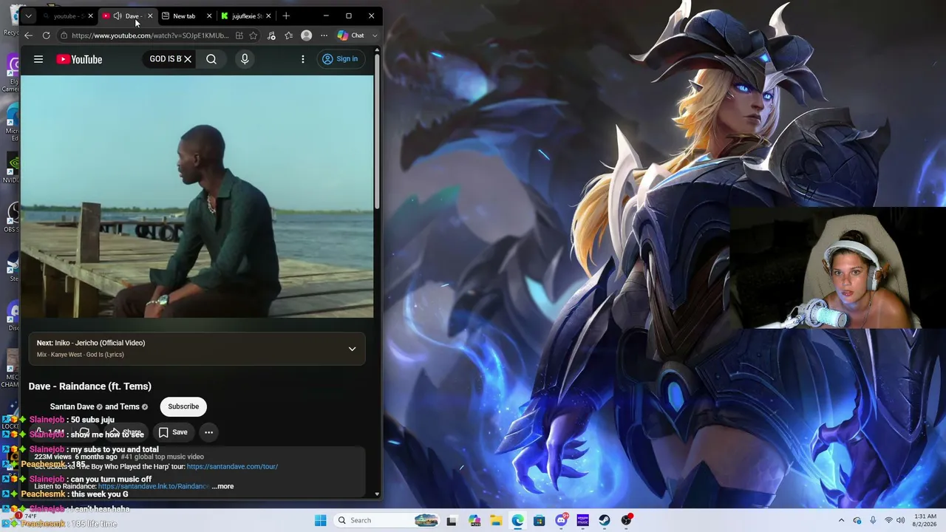Image resolution: width=946 pixels, height=532 pixels.
Task: Open Discord from the taskbar
Action: (x=561, y=520)
